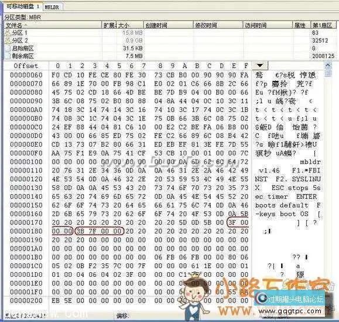Click the 7.5 MB size cell
Screen dimensions: 339x322
pyautogui.click(x=134, y=56)
